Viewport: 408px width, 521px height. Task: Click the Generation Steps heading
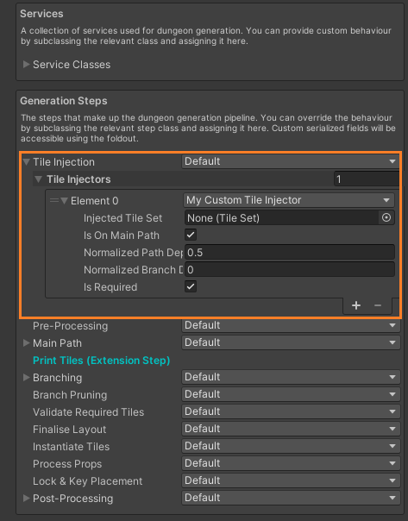point(64,101)
